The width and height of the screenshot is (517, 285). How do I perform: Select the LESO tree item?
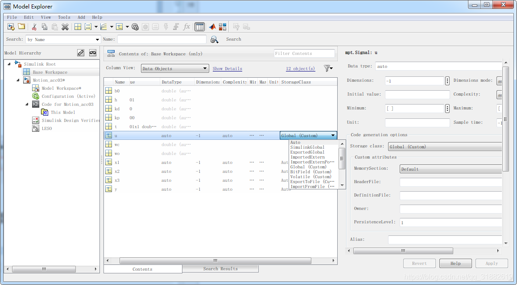coord(46,129)
